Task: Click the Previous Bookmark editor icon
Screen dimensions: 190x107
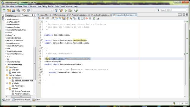Action: (68, 18)
